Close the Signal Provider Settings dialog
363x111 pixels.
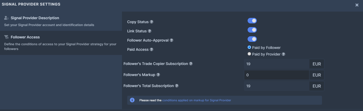coord(357,5)
